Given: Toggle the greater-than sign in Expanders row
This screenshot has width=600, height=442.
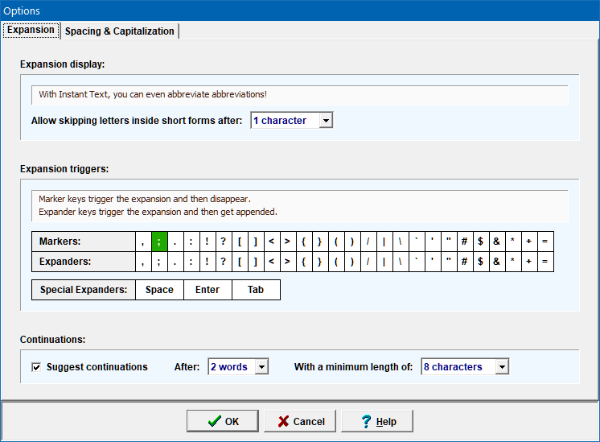Looking at the screenshot, I should (288, 262).
